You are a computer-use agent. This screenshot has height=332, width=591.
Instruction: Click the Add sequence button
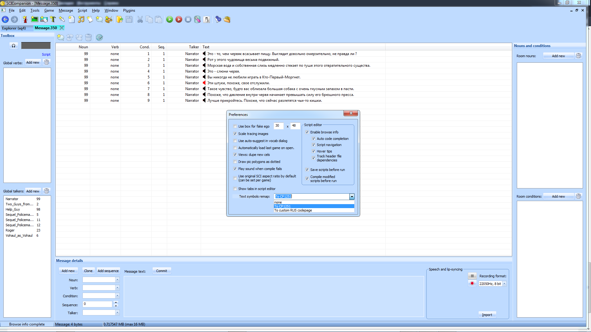(108, 271)
